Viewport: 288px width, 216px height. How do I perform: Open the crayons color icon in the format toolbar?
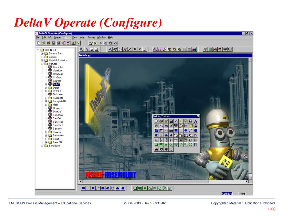coord(194,49)
